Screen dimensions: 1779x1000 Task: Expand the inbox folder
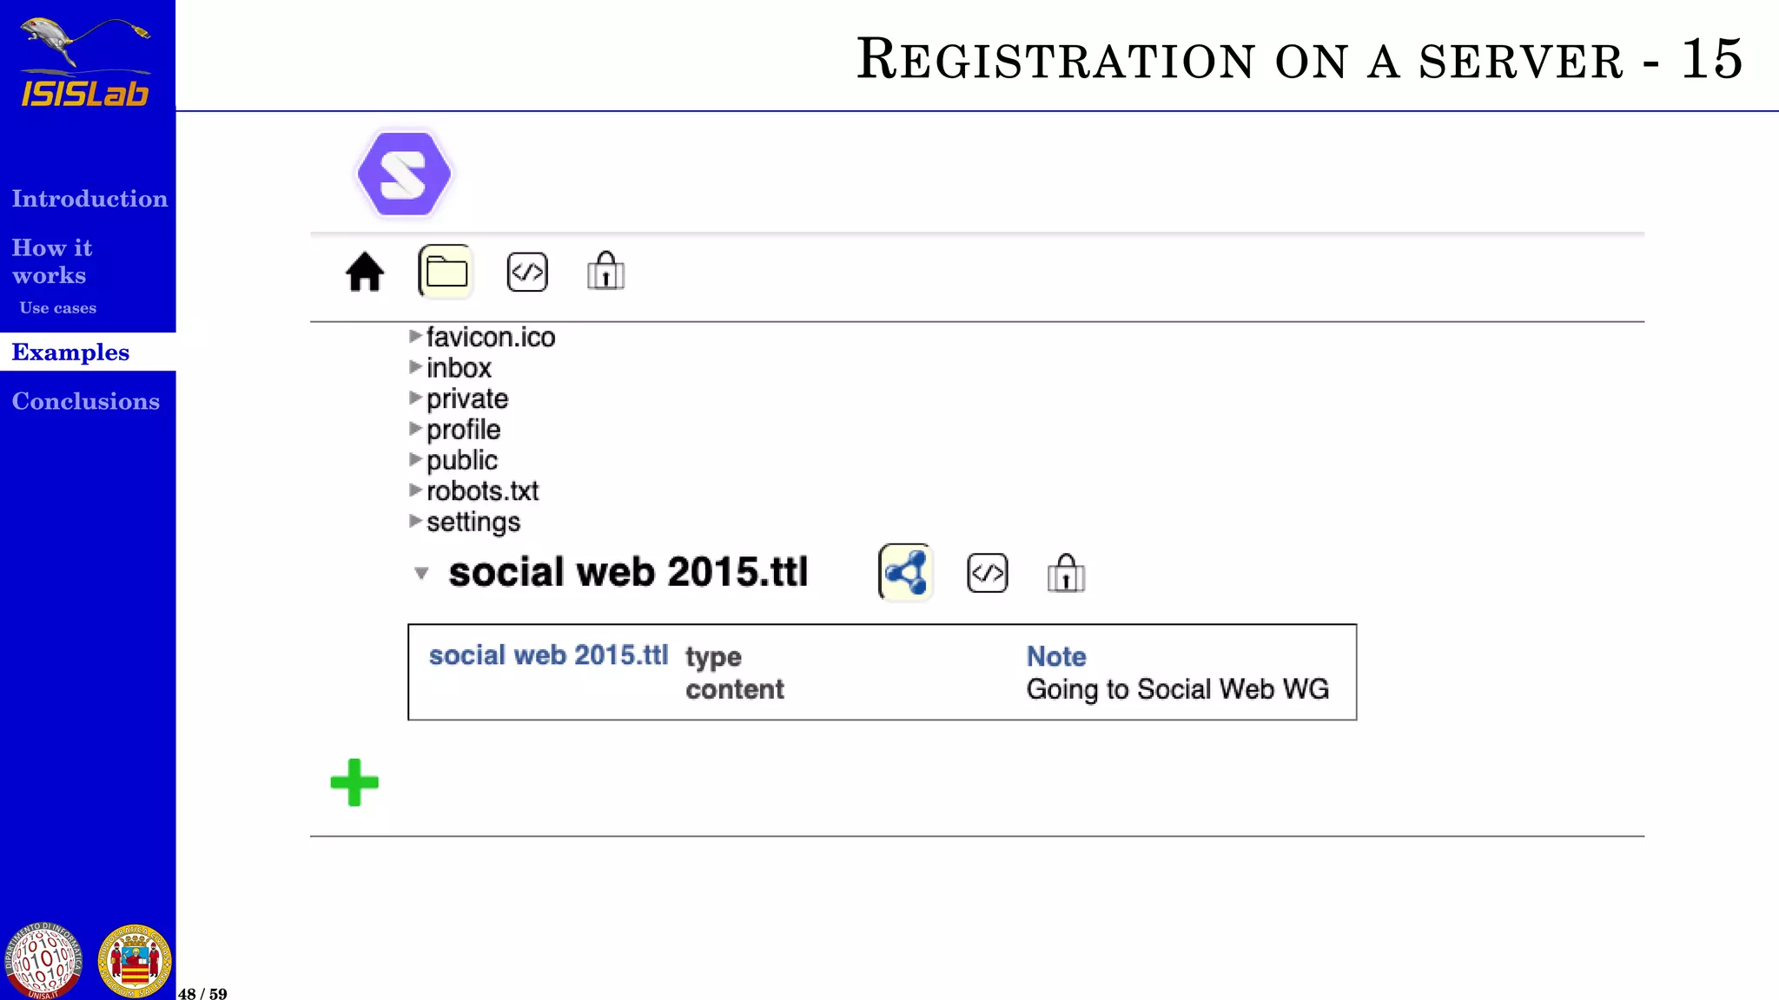click(415, 367)
